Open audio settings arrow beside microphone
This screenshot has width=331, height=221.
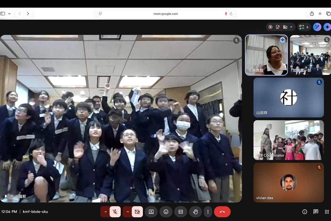point(105,212)
